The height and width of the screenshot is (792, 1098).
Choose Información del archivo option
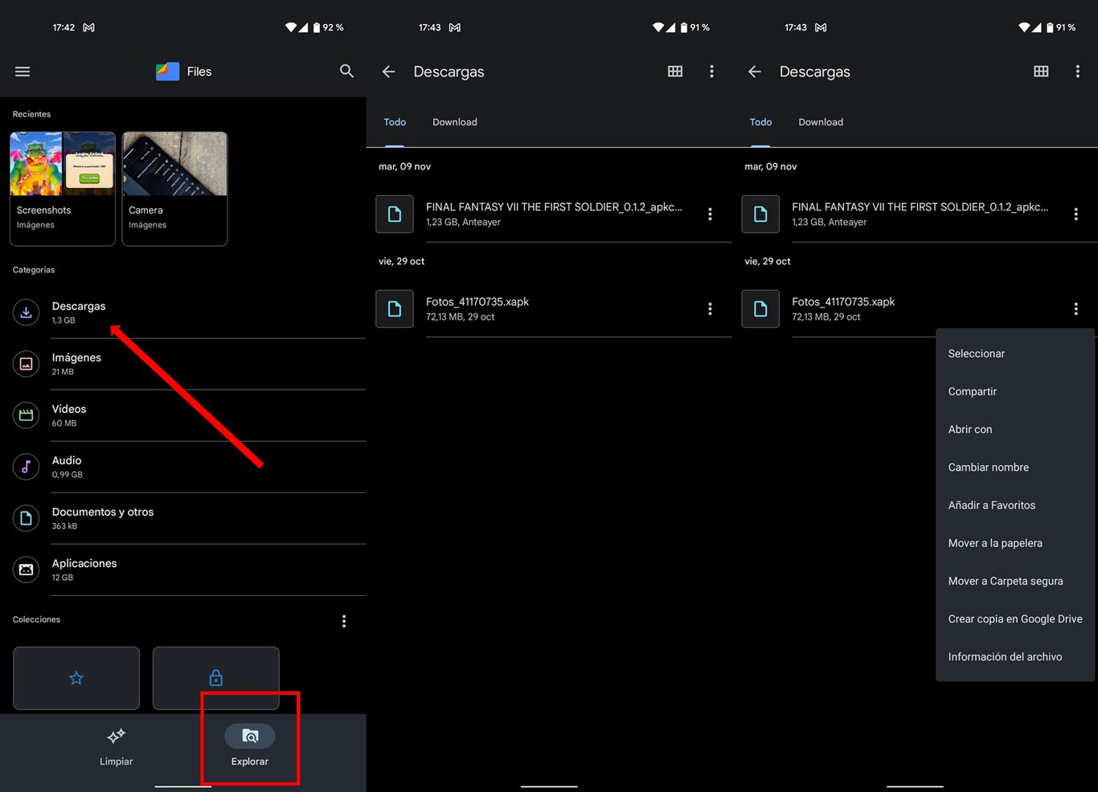tap(1015, 656)
